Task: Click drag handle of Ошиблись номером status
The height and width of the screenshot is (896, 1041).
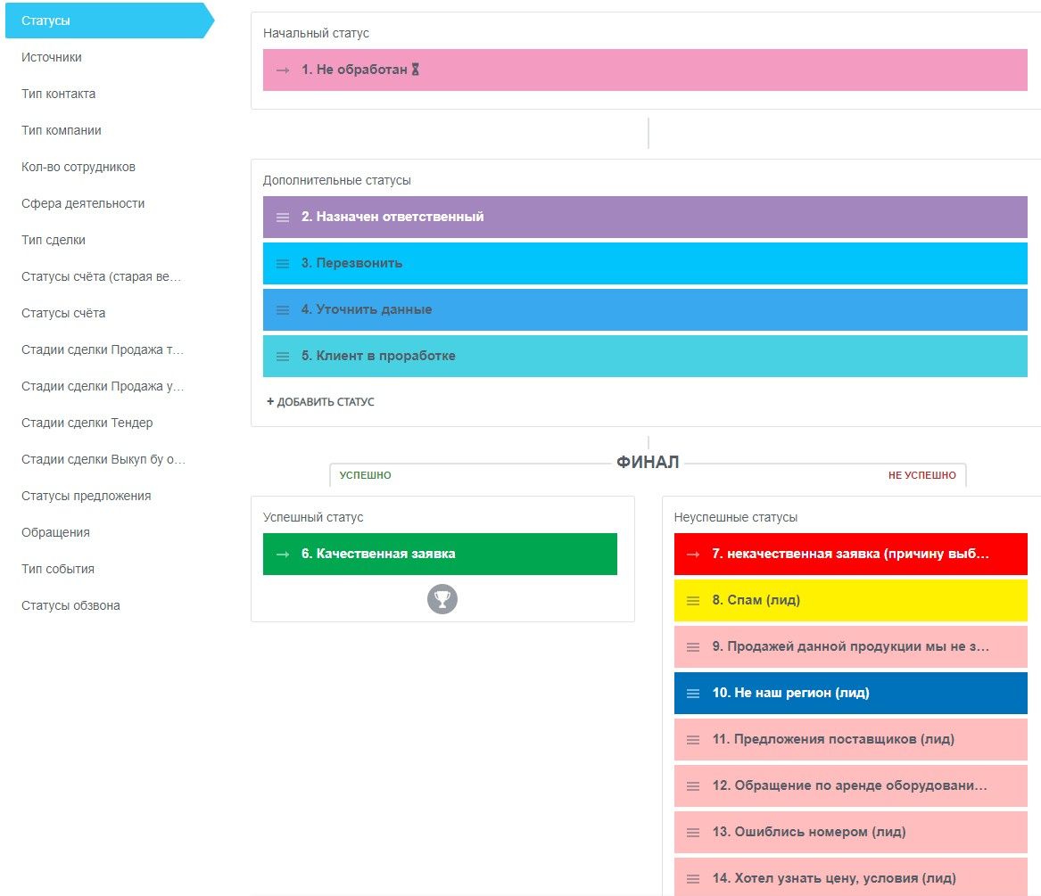Action: pyautogui.click(x=693, y=833)
